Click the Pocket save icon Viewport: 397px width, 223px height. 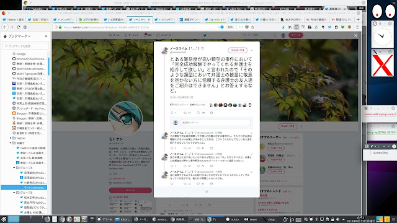pos(247,27)
